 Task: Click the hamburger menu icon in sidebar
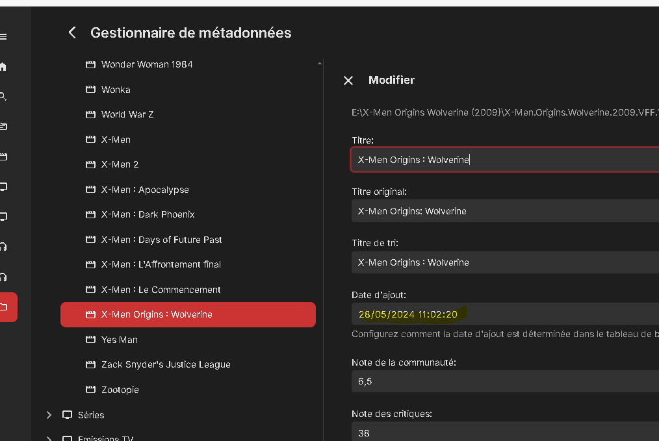(3, 37)
